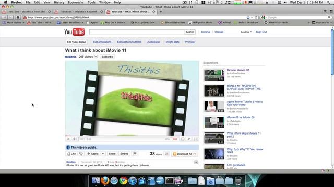Launch Google Chrome from the Dock

(123, 181)
